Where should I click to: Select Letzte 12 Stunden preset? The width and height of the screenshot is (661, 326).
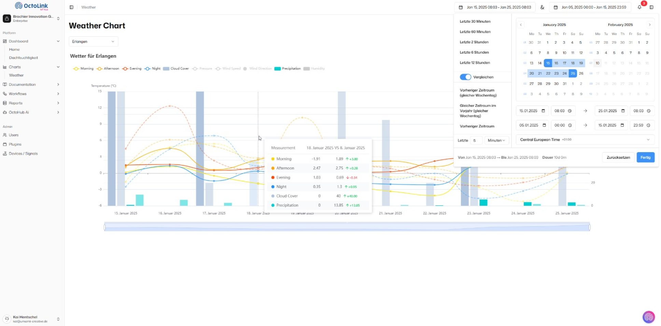[475, 63]
